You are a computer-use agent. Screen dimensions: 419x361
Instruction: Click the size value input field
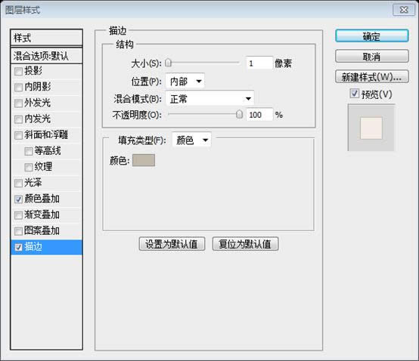[x=259, y=63]
